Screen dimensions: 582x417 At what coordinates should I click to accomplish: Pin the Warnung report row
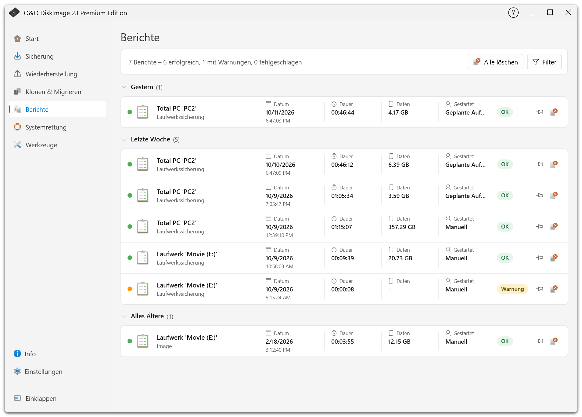540,289
